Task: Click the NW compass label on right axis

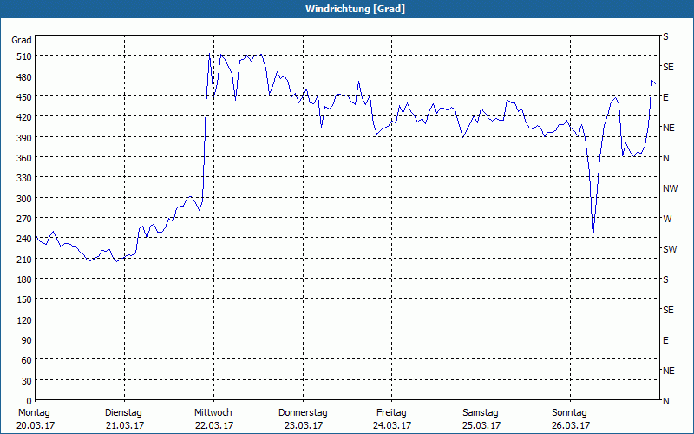Action: 670,188
